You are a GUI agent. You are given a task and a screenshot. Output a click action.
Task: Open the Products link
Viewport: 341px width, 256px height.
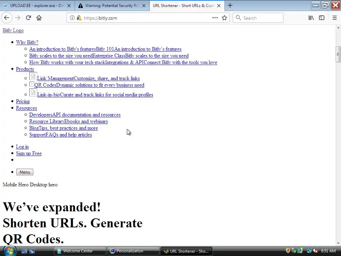(x=25, y=69)
